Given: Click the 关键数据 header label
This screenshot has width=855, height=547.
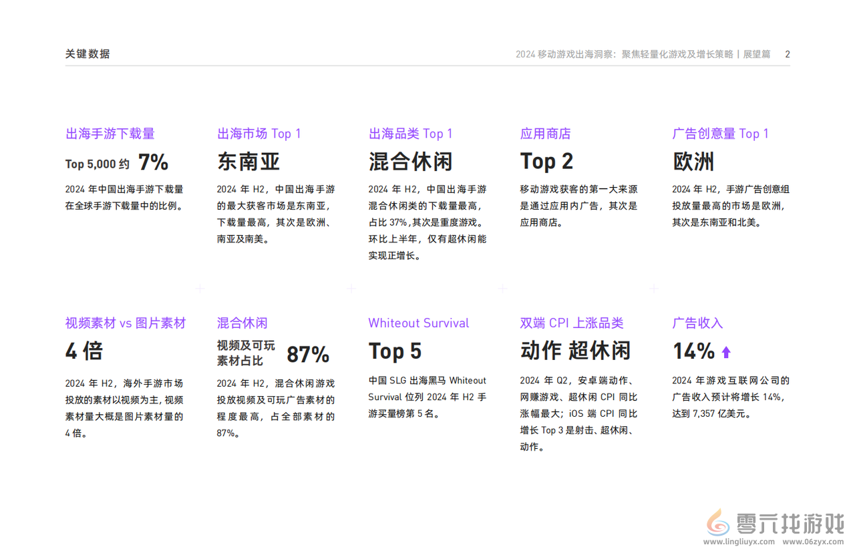Looking at the screenshot, I should point(87,54).
